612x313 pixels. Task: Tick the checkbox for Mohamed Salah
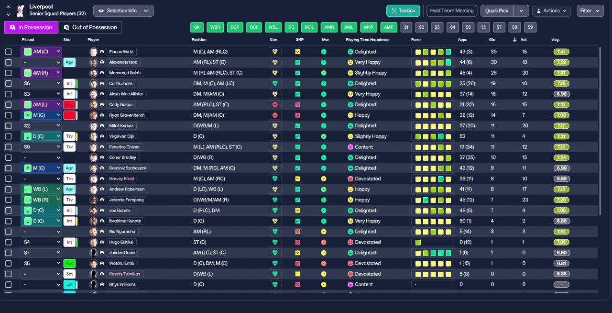coord(8,73)
